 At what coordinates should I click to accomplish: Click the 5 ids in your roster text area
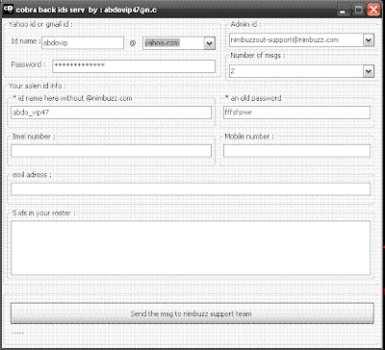[x=191, y=248]
